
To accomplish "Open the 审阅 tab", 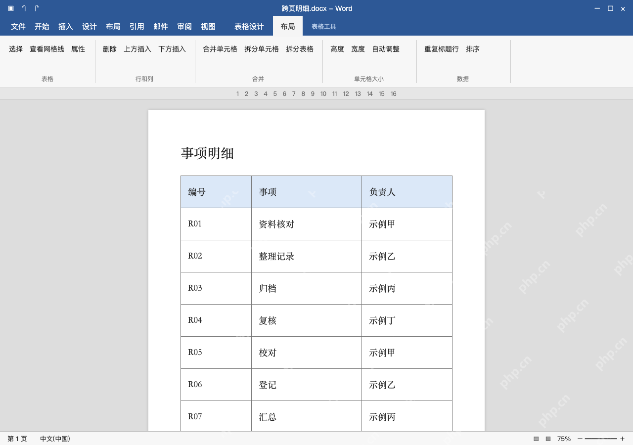I will point(184,27).
